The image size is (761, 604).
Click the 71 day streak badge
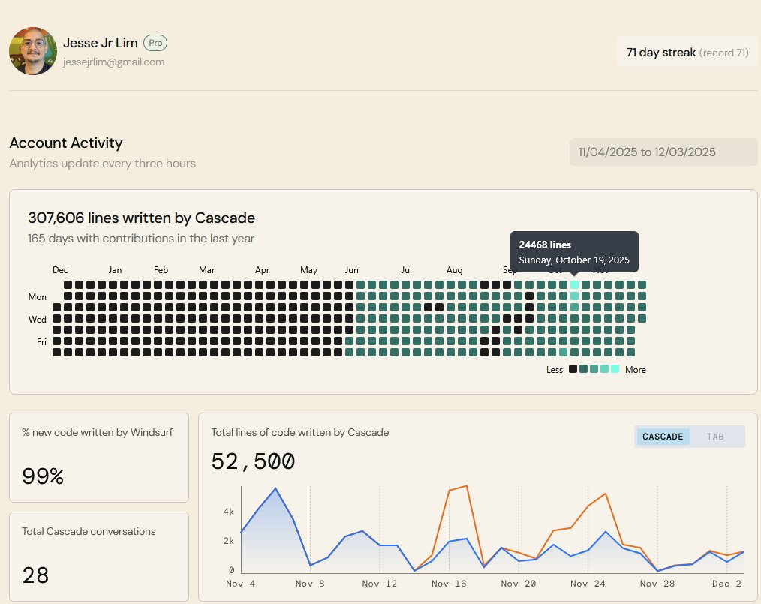point(687,52)
